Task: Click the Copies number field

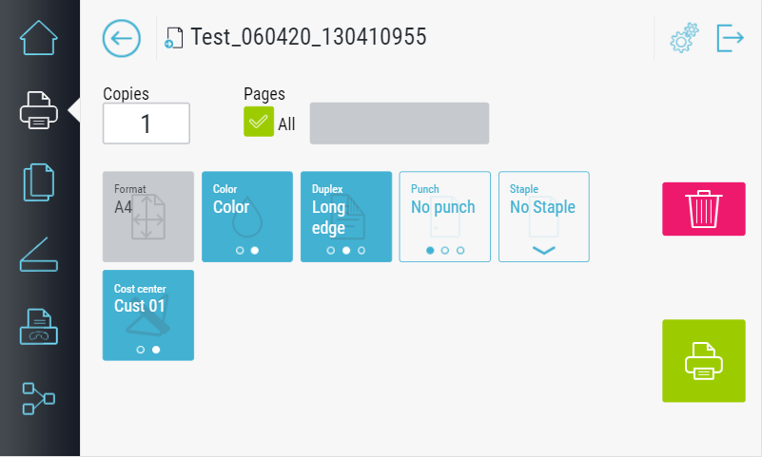Action: click(147, 124)
